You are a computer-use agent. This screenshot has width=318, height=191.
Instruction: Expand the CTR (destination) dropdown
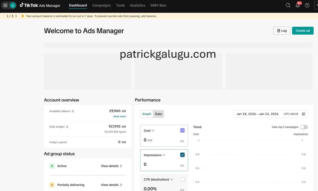coord(171,180)
